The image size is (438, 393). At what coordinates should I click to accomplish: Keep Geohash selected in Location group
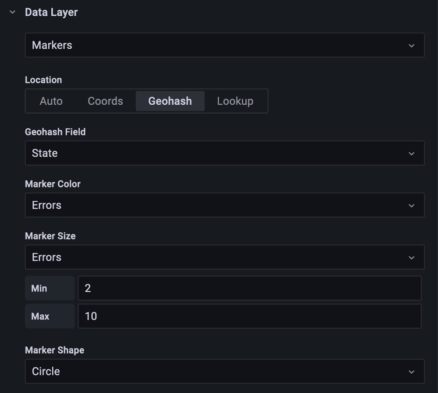point(170,101)
